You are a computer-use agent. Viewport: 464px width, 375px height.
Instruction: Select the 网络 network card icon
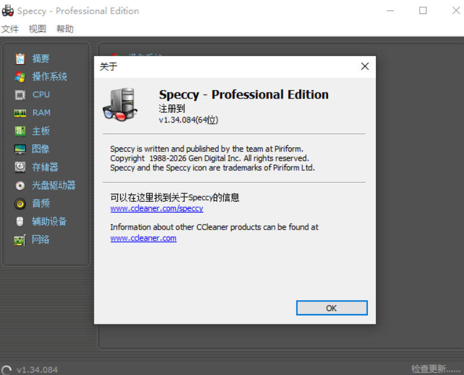(20, 240)
